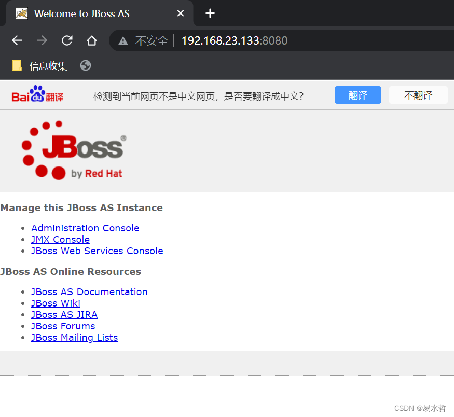Open a new browser tab

pyautogui.click(x=210, y=13)
